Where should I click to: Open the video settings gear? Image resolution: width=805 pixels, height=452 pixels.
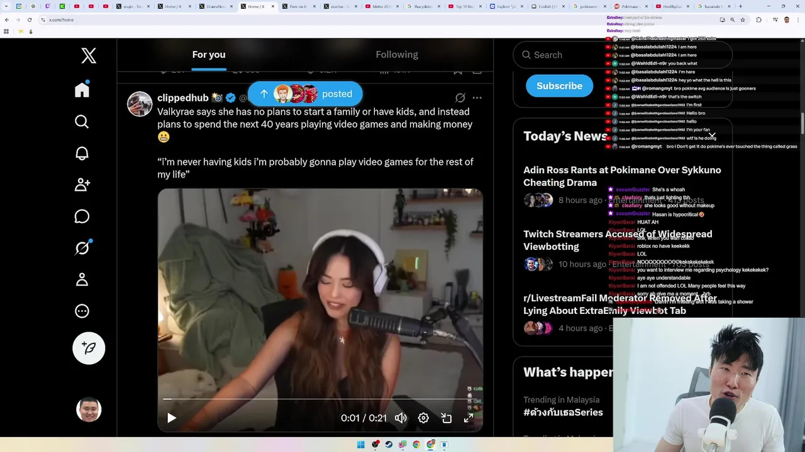(x=423, y=418)
